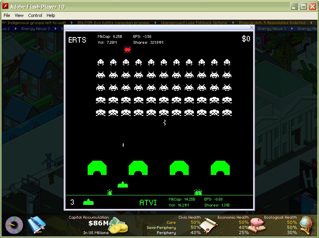Open the Unemployed Lose Fallback Options headline
Screen dimensions: 319x238
coord(194,23)
